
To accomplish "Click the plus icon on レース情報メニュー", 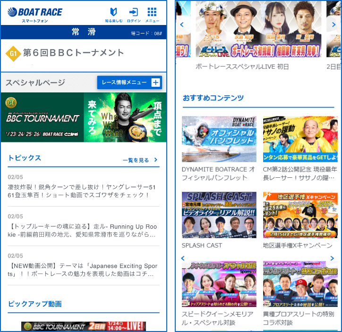I will [155, 83].
